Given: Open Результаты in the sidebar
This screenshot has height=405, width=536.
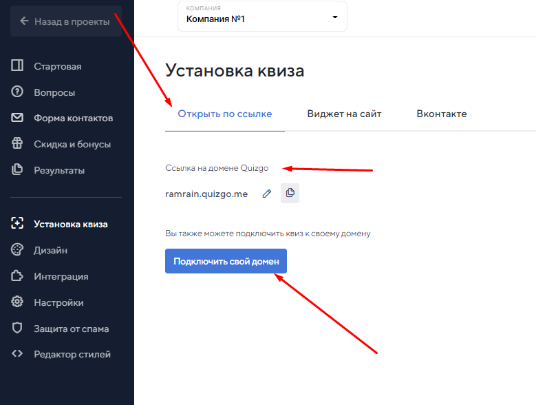Looking at the screenshot, I should 59,170.
